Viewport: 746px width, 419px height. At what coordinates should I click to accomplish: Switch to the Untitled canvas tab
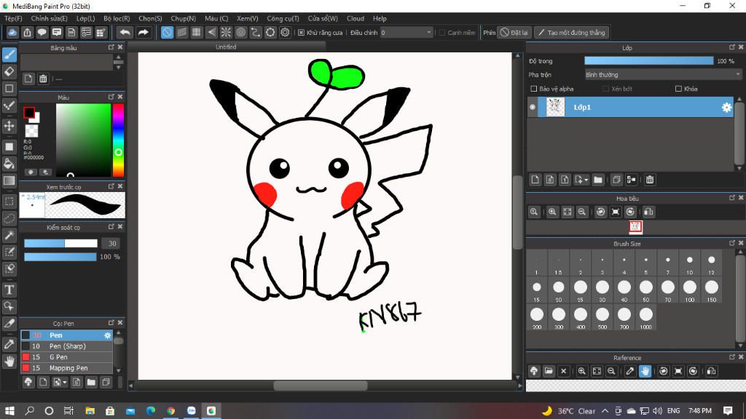[226, 47]
